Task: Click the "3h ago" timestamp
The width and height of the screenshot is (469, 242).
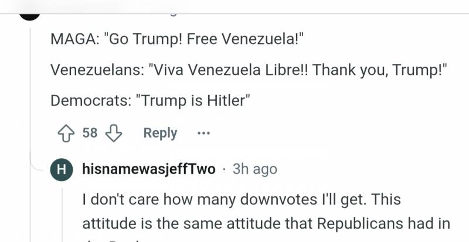Action: [254, 169]
